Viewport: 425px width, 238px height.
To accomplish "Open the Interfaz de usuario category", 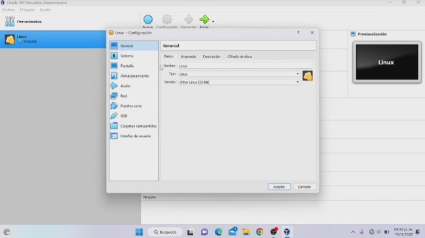I will point(134,136).
